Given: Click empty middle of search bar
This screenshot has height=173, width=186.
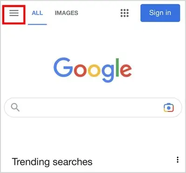Looking at the screenshot, I should [92, 107].
